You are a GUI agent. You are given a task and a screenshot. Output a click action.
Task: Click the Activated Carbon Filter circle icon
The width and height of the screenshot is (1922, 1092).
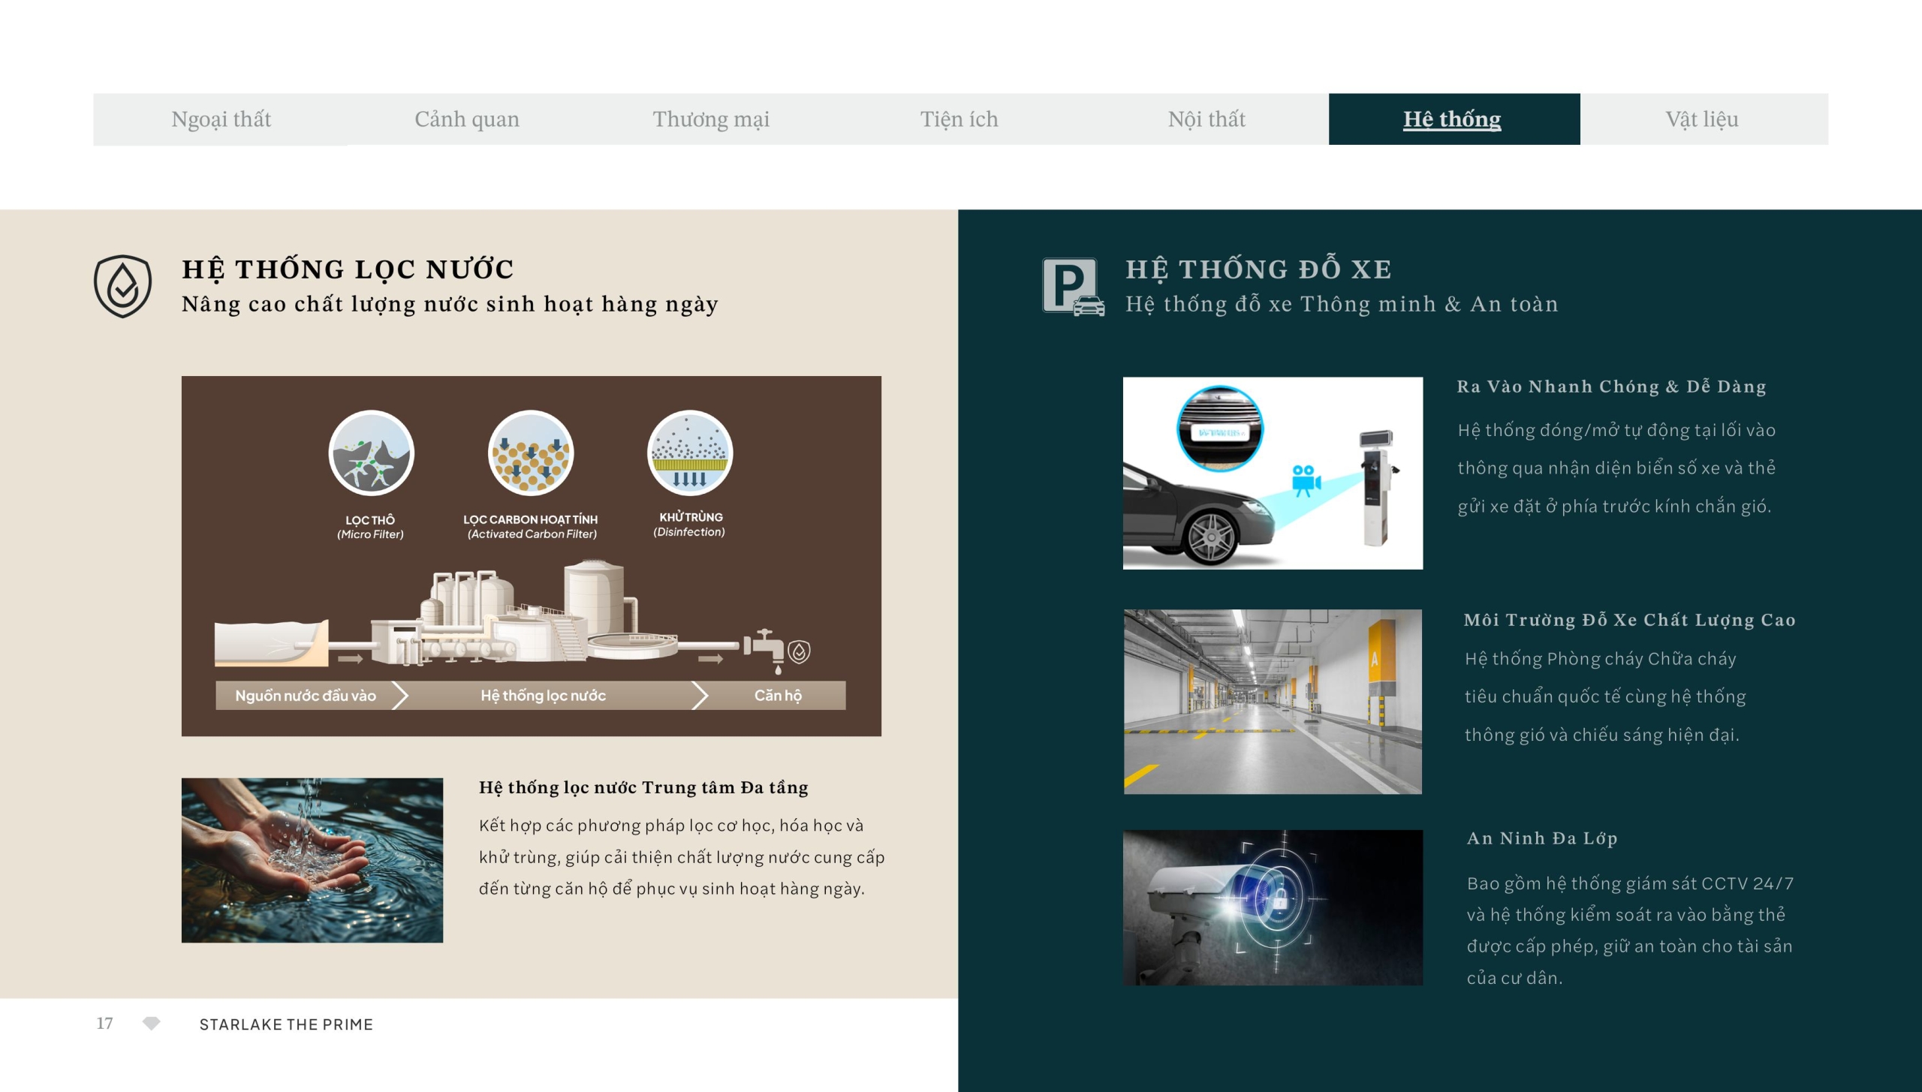click(x=531, y=453)
